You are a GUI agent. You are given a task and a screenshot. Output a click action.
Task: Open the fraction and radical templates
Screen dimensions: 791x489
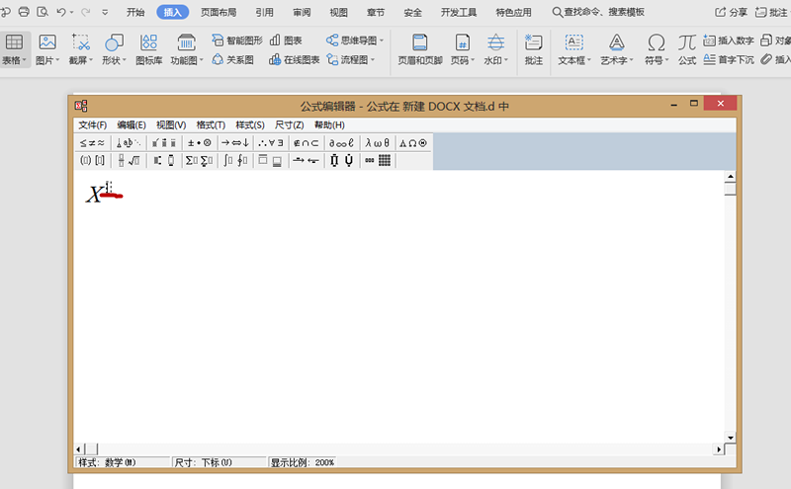click(x=128, y=161)
